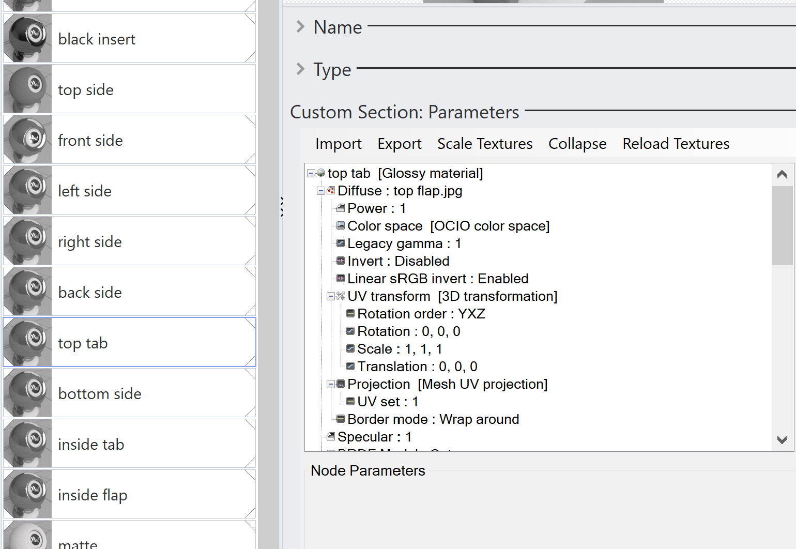Click the Diffuse texture node icon
This screenshot has height=549, width=796.
[x=331, y=191]
